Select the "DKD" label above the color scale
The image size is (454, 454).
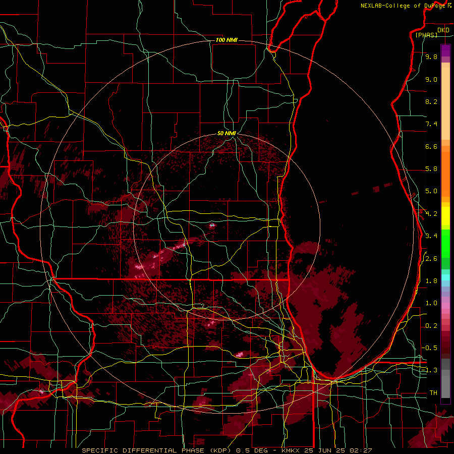(x=443, y=30)
